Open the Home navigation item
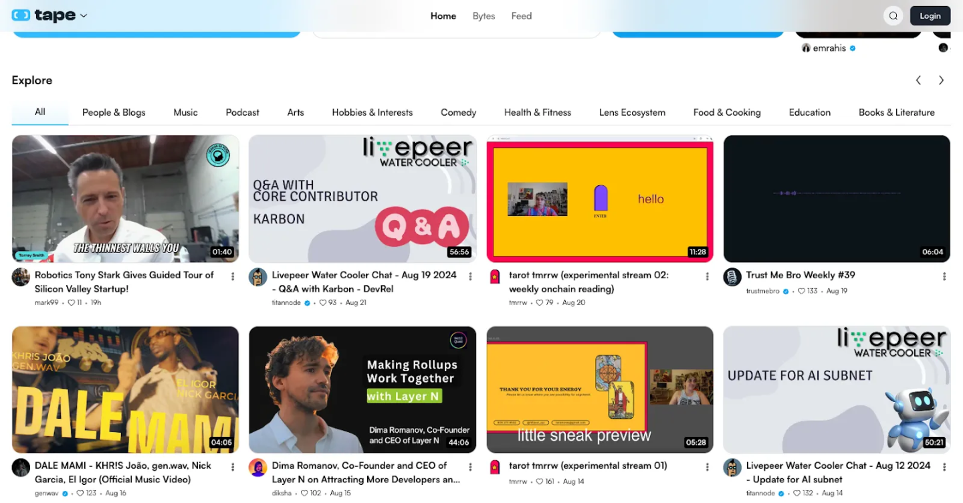Image resolution: width=963 pixels, height=503 pixels. coord(443,16)
